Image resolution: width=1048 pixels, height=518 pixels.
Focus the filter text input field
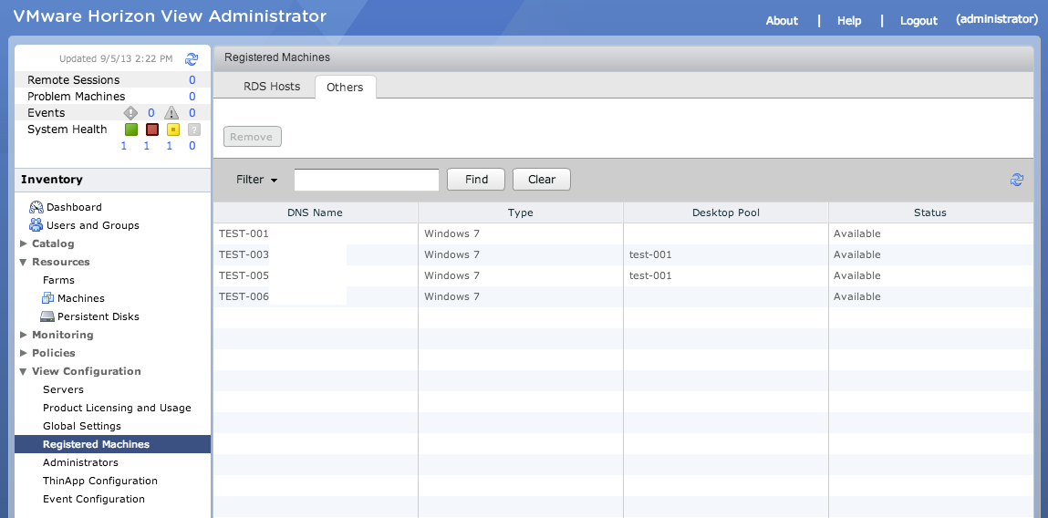[x=367, y=179]
